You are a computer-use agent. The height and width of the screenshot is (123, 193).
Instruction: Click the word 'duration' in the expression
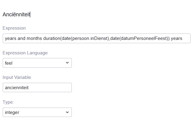(x=51, y=38)
